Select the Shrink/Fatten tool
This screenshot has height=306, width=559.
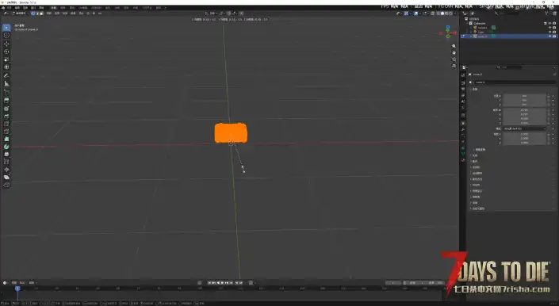(x=6, y=170)
